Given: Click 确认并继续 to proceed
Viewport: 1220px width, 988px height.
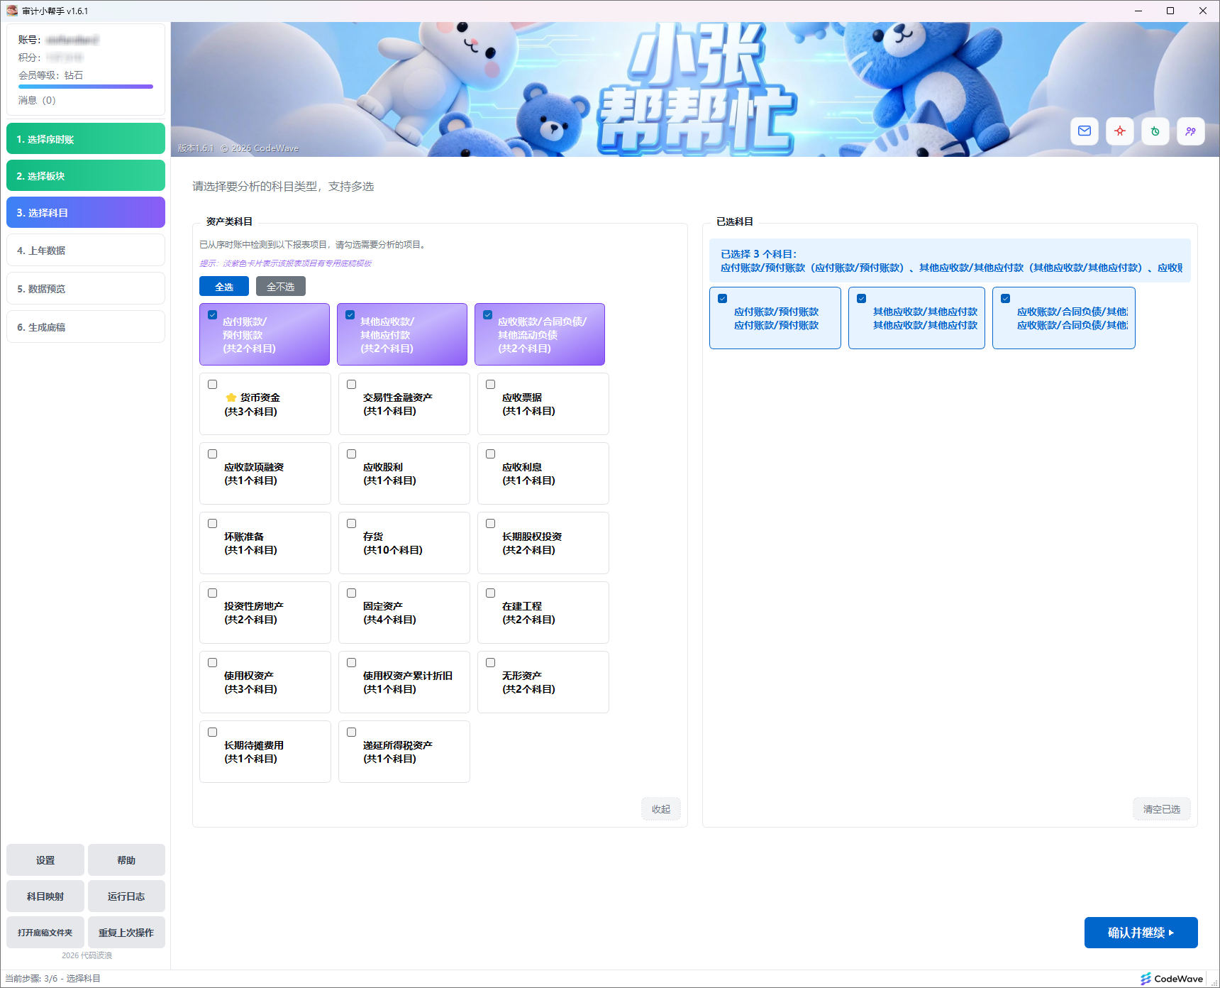Looking at the screenshot, I should [x=1140, y=933].
